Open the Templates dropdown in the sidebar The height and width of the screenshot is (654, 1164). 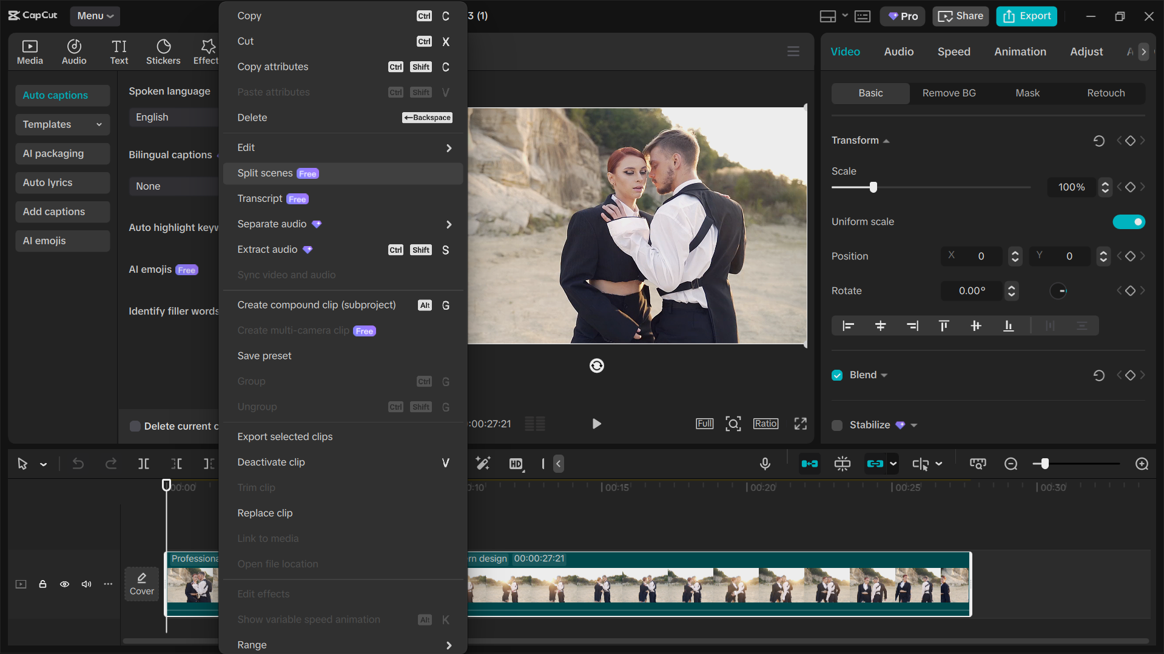click(x=62, y=124)
